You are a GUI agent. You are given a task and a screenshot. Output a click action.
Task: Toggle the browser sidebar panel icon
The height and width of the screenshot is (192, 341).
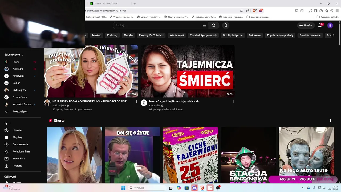point(316,11)
